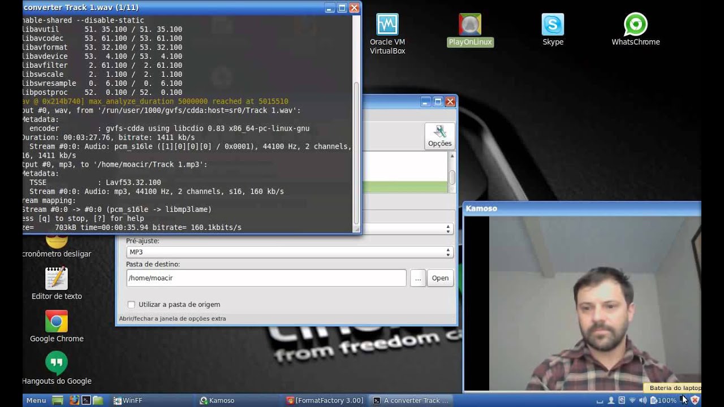
Task: Click the user account tray icon
Action: [x=611, y=400]
